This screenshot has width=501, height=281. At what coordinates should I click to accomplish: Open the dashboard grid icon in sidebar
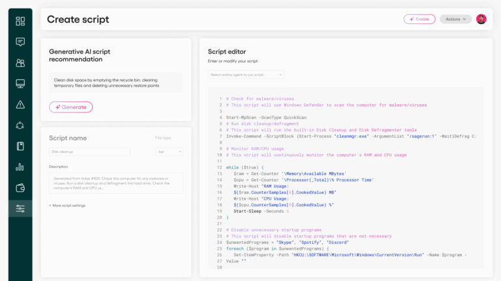pos(20,21)
